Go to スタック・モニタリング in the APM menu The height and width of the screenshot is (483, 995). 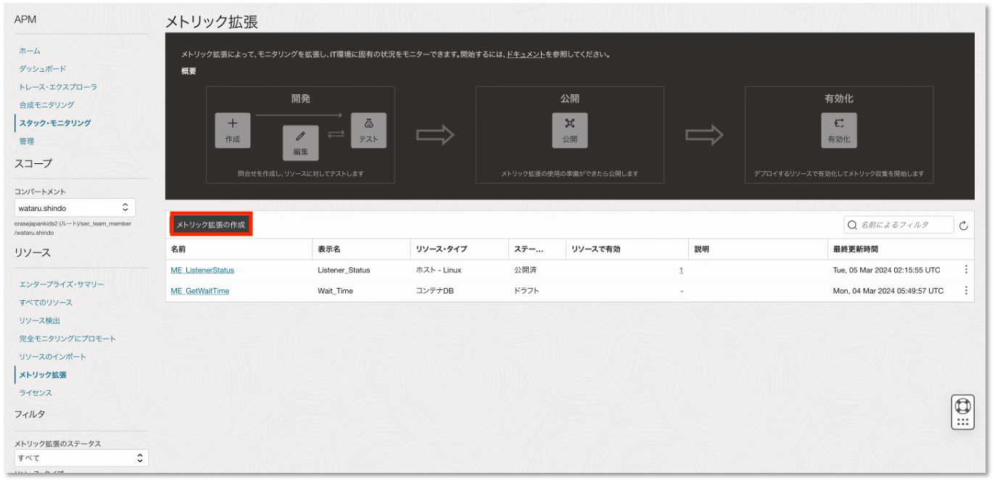tap(55, 123)
